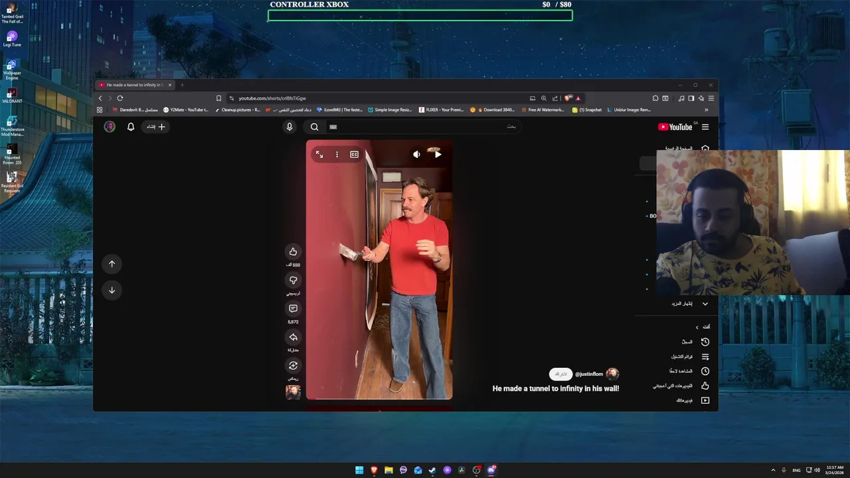Open the Snapchat bookmark
850x478 pixels.
tap(587, 110)
